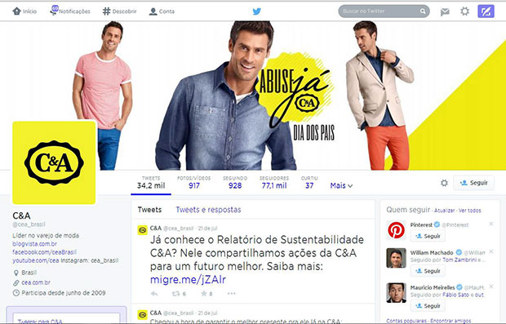Screen dimensions: 506x324
Task: Open Tom Zambrini follower link
Action: tap(459, 260)
